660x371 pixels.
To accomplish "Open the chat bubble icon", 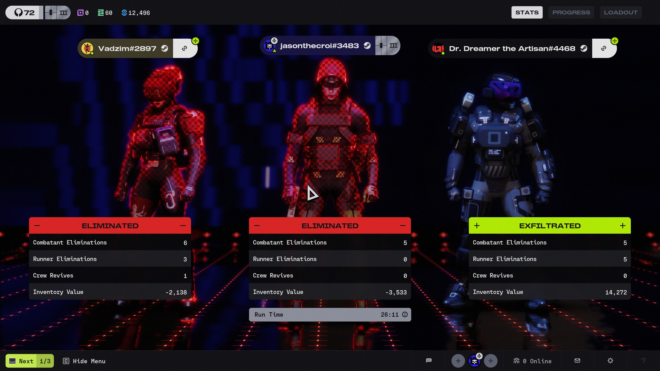I will point(429,360).
